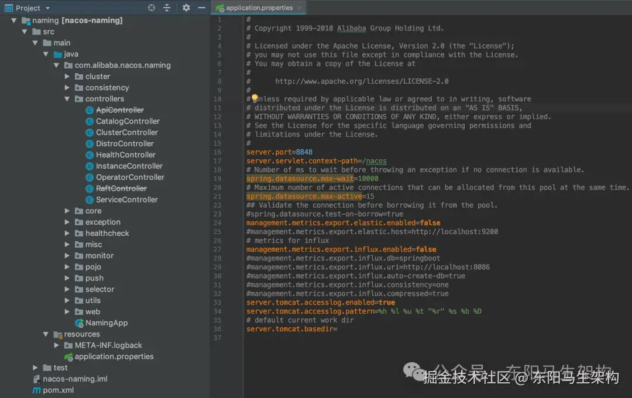Open Project panel settings gear

point(186,8)
